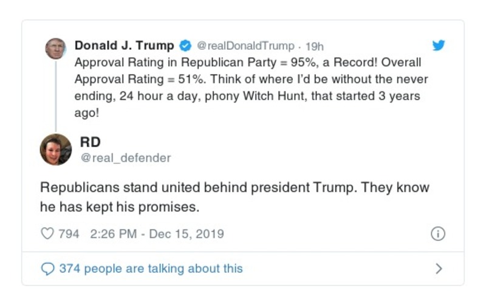Open the @real_defender handle link
This screenshot has width=486, height=308.
(126, 158)
